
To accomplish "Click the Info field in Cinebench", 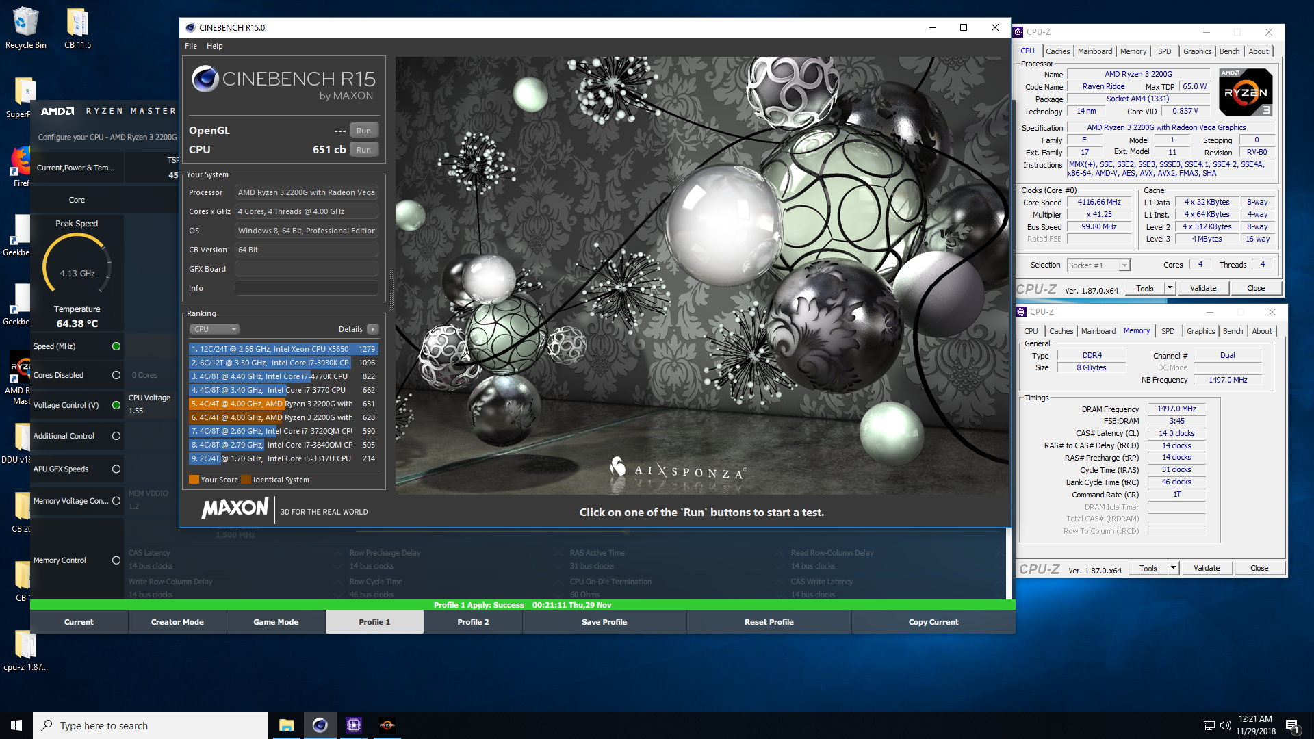I will pyautogui.click(x=307, y=288).
